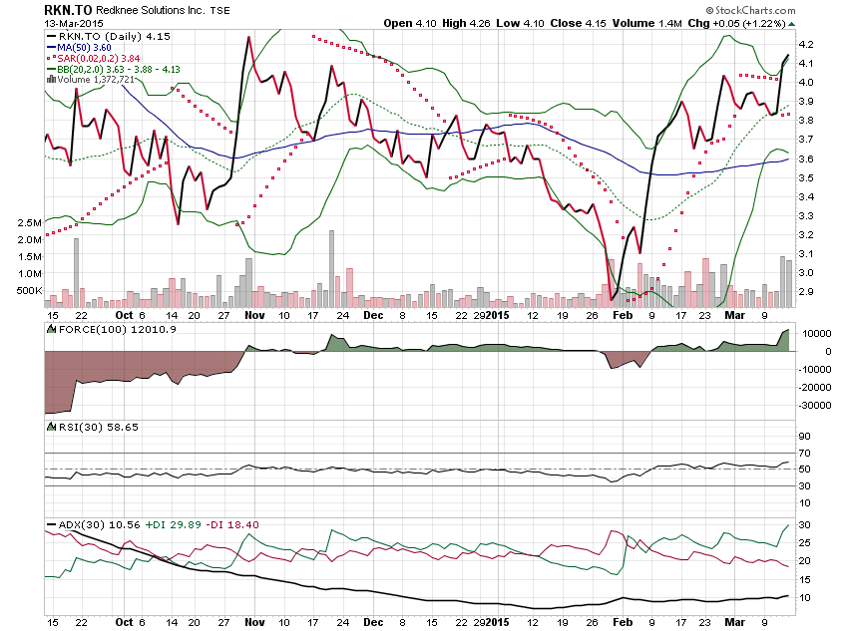
Task: Click the 'TSE' exchange label
Action: pos(220,11)
